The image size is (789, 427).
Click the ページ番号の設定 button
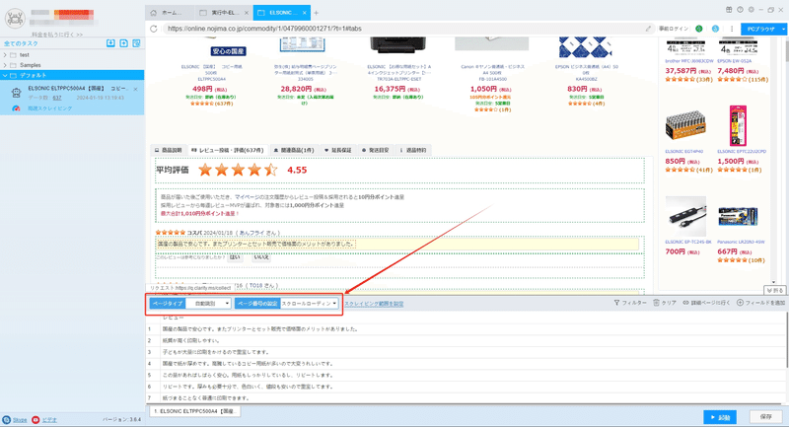[x=257, y=304]
